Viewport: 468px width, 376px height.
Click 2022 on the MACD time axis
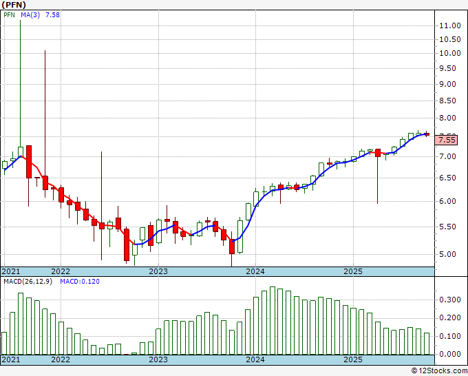point(61,359)
